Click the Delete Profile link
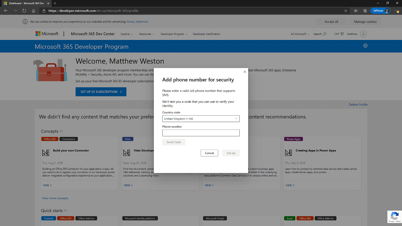 (x=358, y=105)
